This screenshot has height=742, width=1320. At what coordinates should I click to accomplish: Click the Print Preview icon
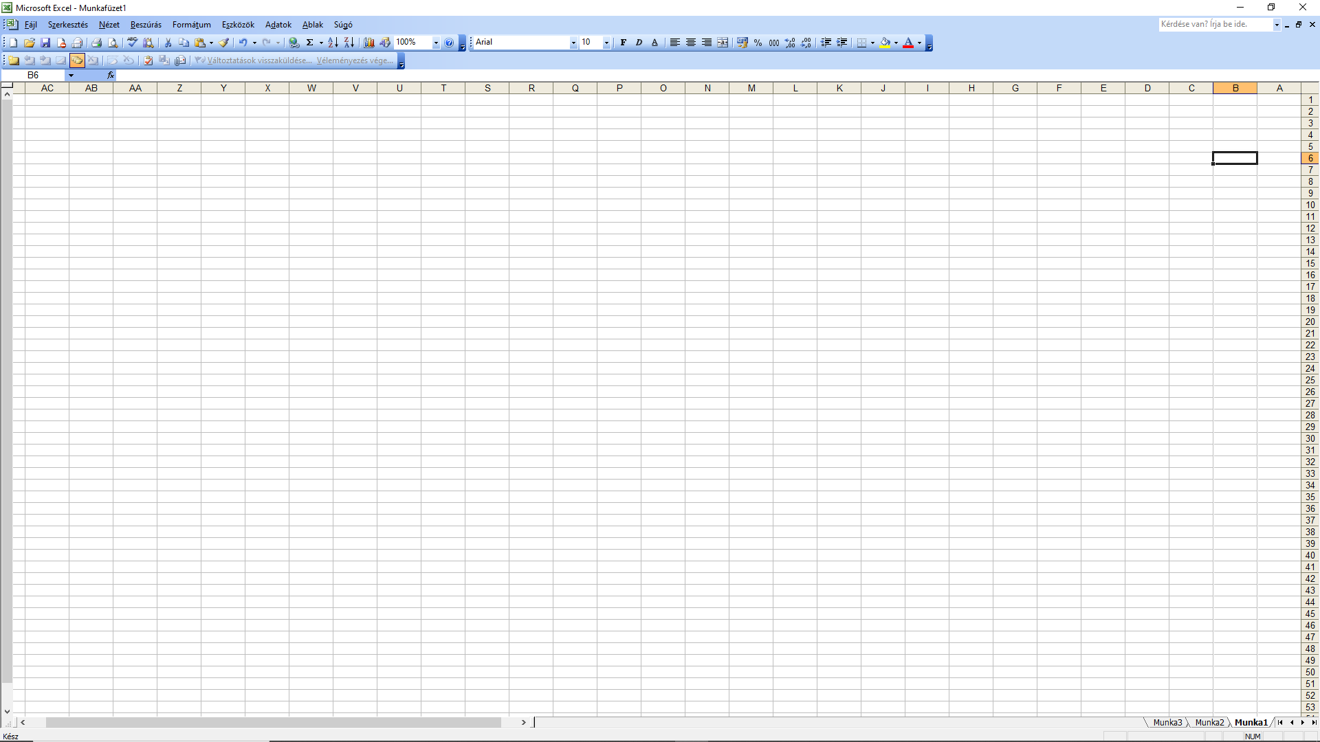(113, 43)
